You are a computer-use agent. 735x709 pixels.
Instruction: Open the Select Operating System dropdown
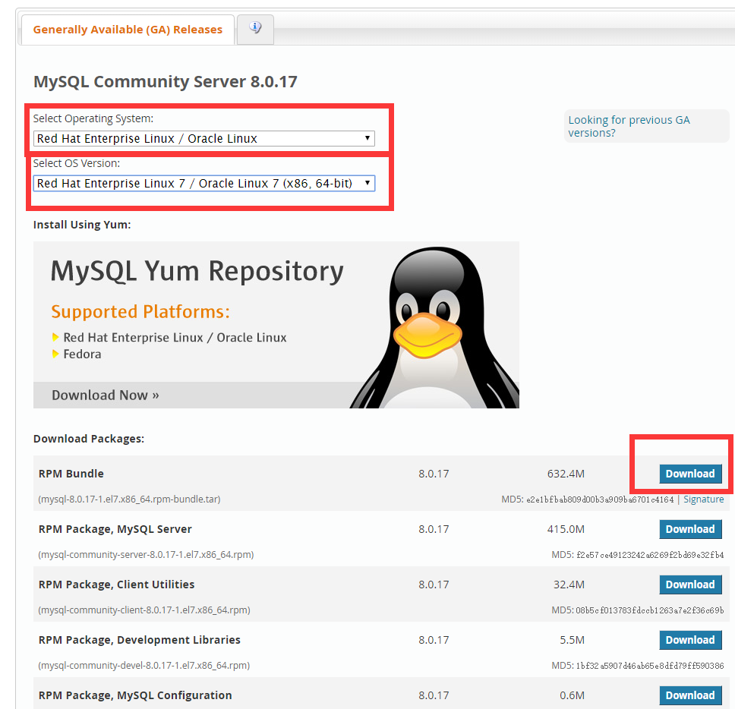pos(204,139)
